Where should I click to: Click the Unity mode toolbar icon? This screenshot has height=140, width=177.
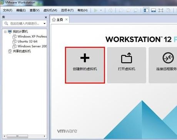[168, 10]
